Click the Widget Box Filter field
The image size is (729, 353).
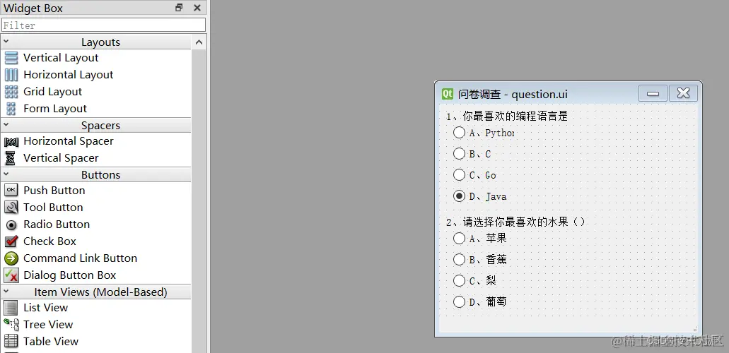[x=103, y=25]
